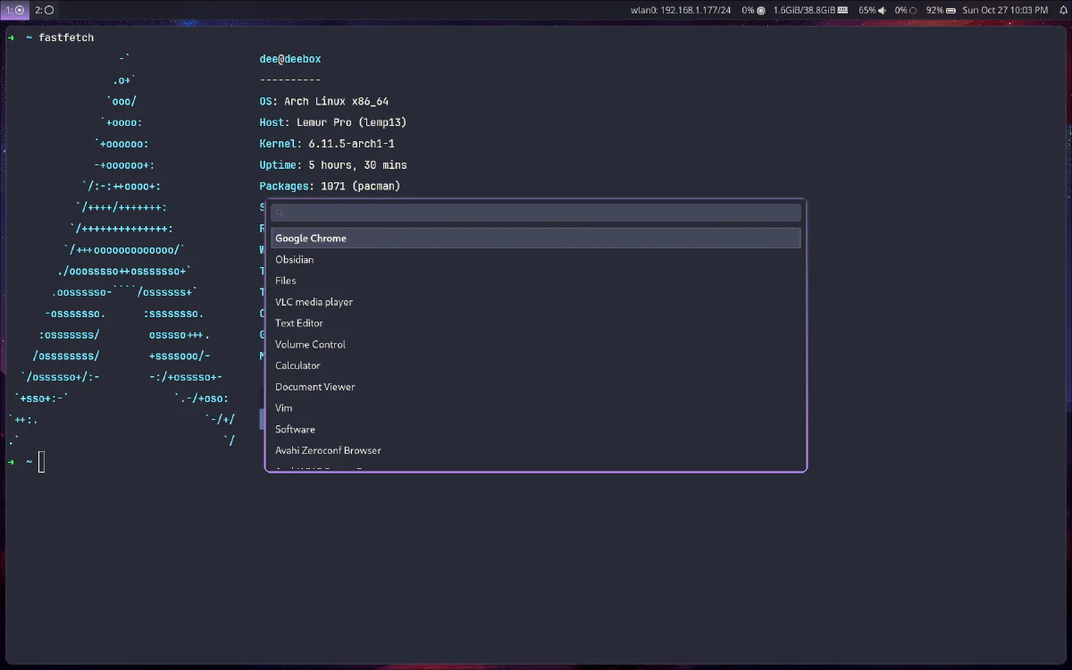Launch Calculator from the app list
Image resolution: width=1072 pixels, height=670 pixels.
pyautogui.click(x=297, y=365)
